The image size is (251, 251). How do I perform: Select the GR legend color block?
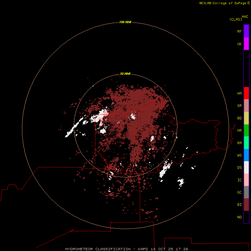point(246,106)
